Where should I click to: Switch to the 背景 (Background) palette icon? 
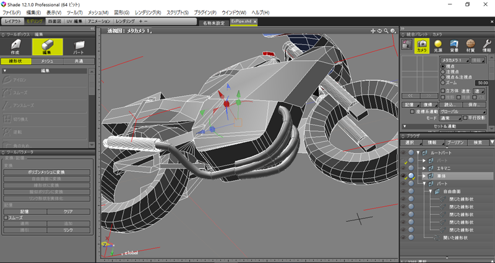point(454,45)
